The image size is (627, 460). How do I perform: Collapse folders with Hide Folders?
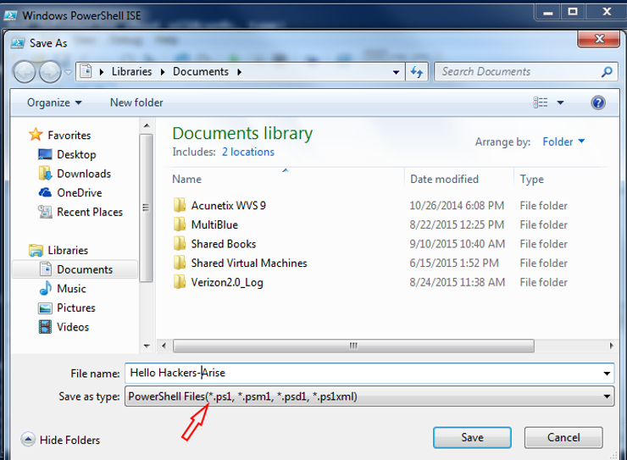coord(60,440)
